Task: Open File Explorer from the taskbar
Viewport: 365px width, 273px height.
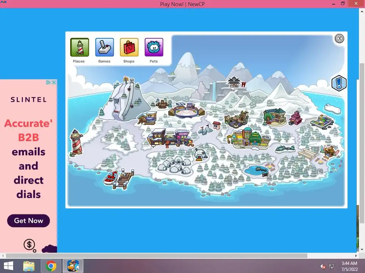Action: click(29, 266)
